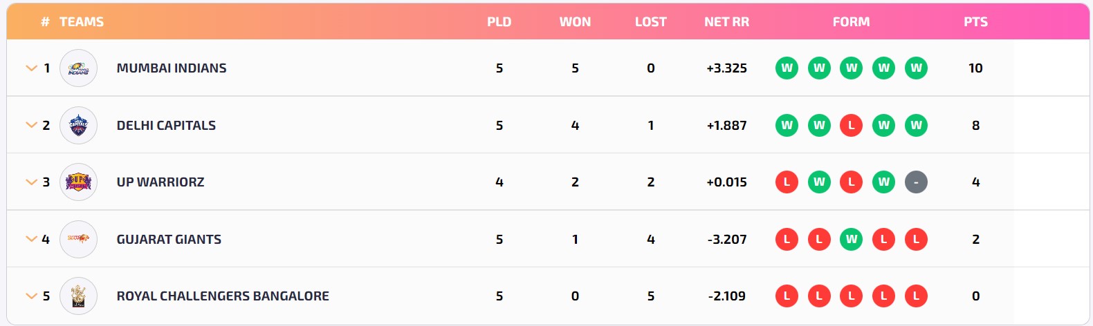Click the UP Warriorz team logo
The image size is (1093, 326).
pyautogui.click(x=78, y=182)
